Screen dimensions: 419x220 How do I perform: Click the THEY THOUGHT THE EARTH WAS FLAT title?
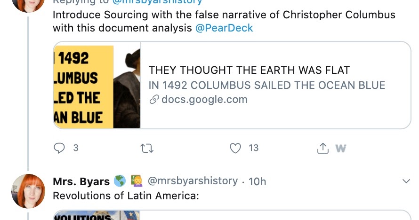tap(249, 71)
